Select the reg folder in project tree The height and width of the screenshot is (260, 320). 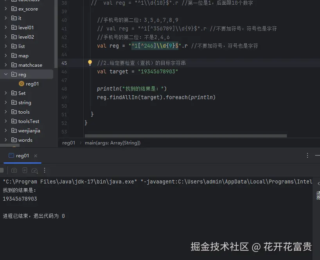point(27,74)
